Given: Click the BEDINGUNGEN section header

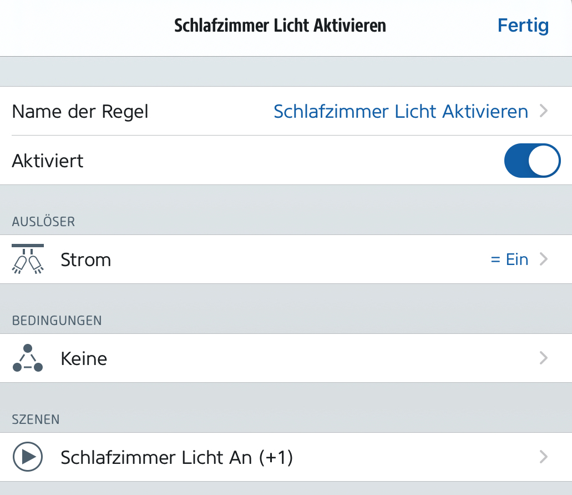Looking at the screenshot, I should click(57, 321).
